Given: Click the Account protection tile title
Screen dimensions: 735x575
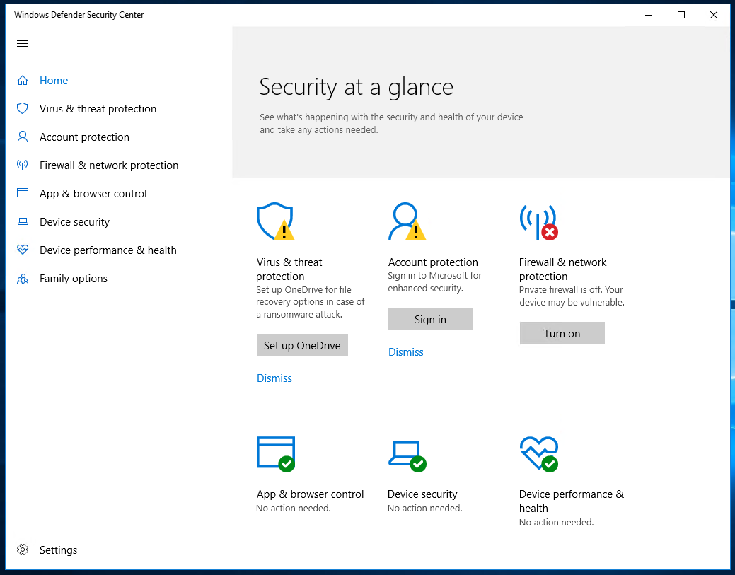Looking at the screenshot, I should click(x=433, y=262).
